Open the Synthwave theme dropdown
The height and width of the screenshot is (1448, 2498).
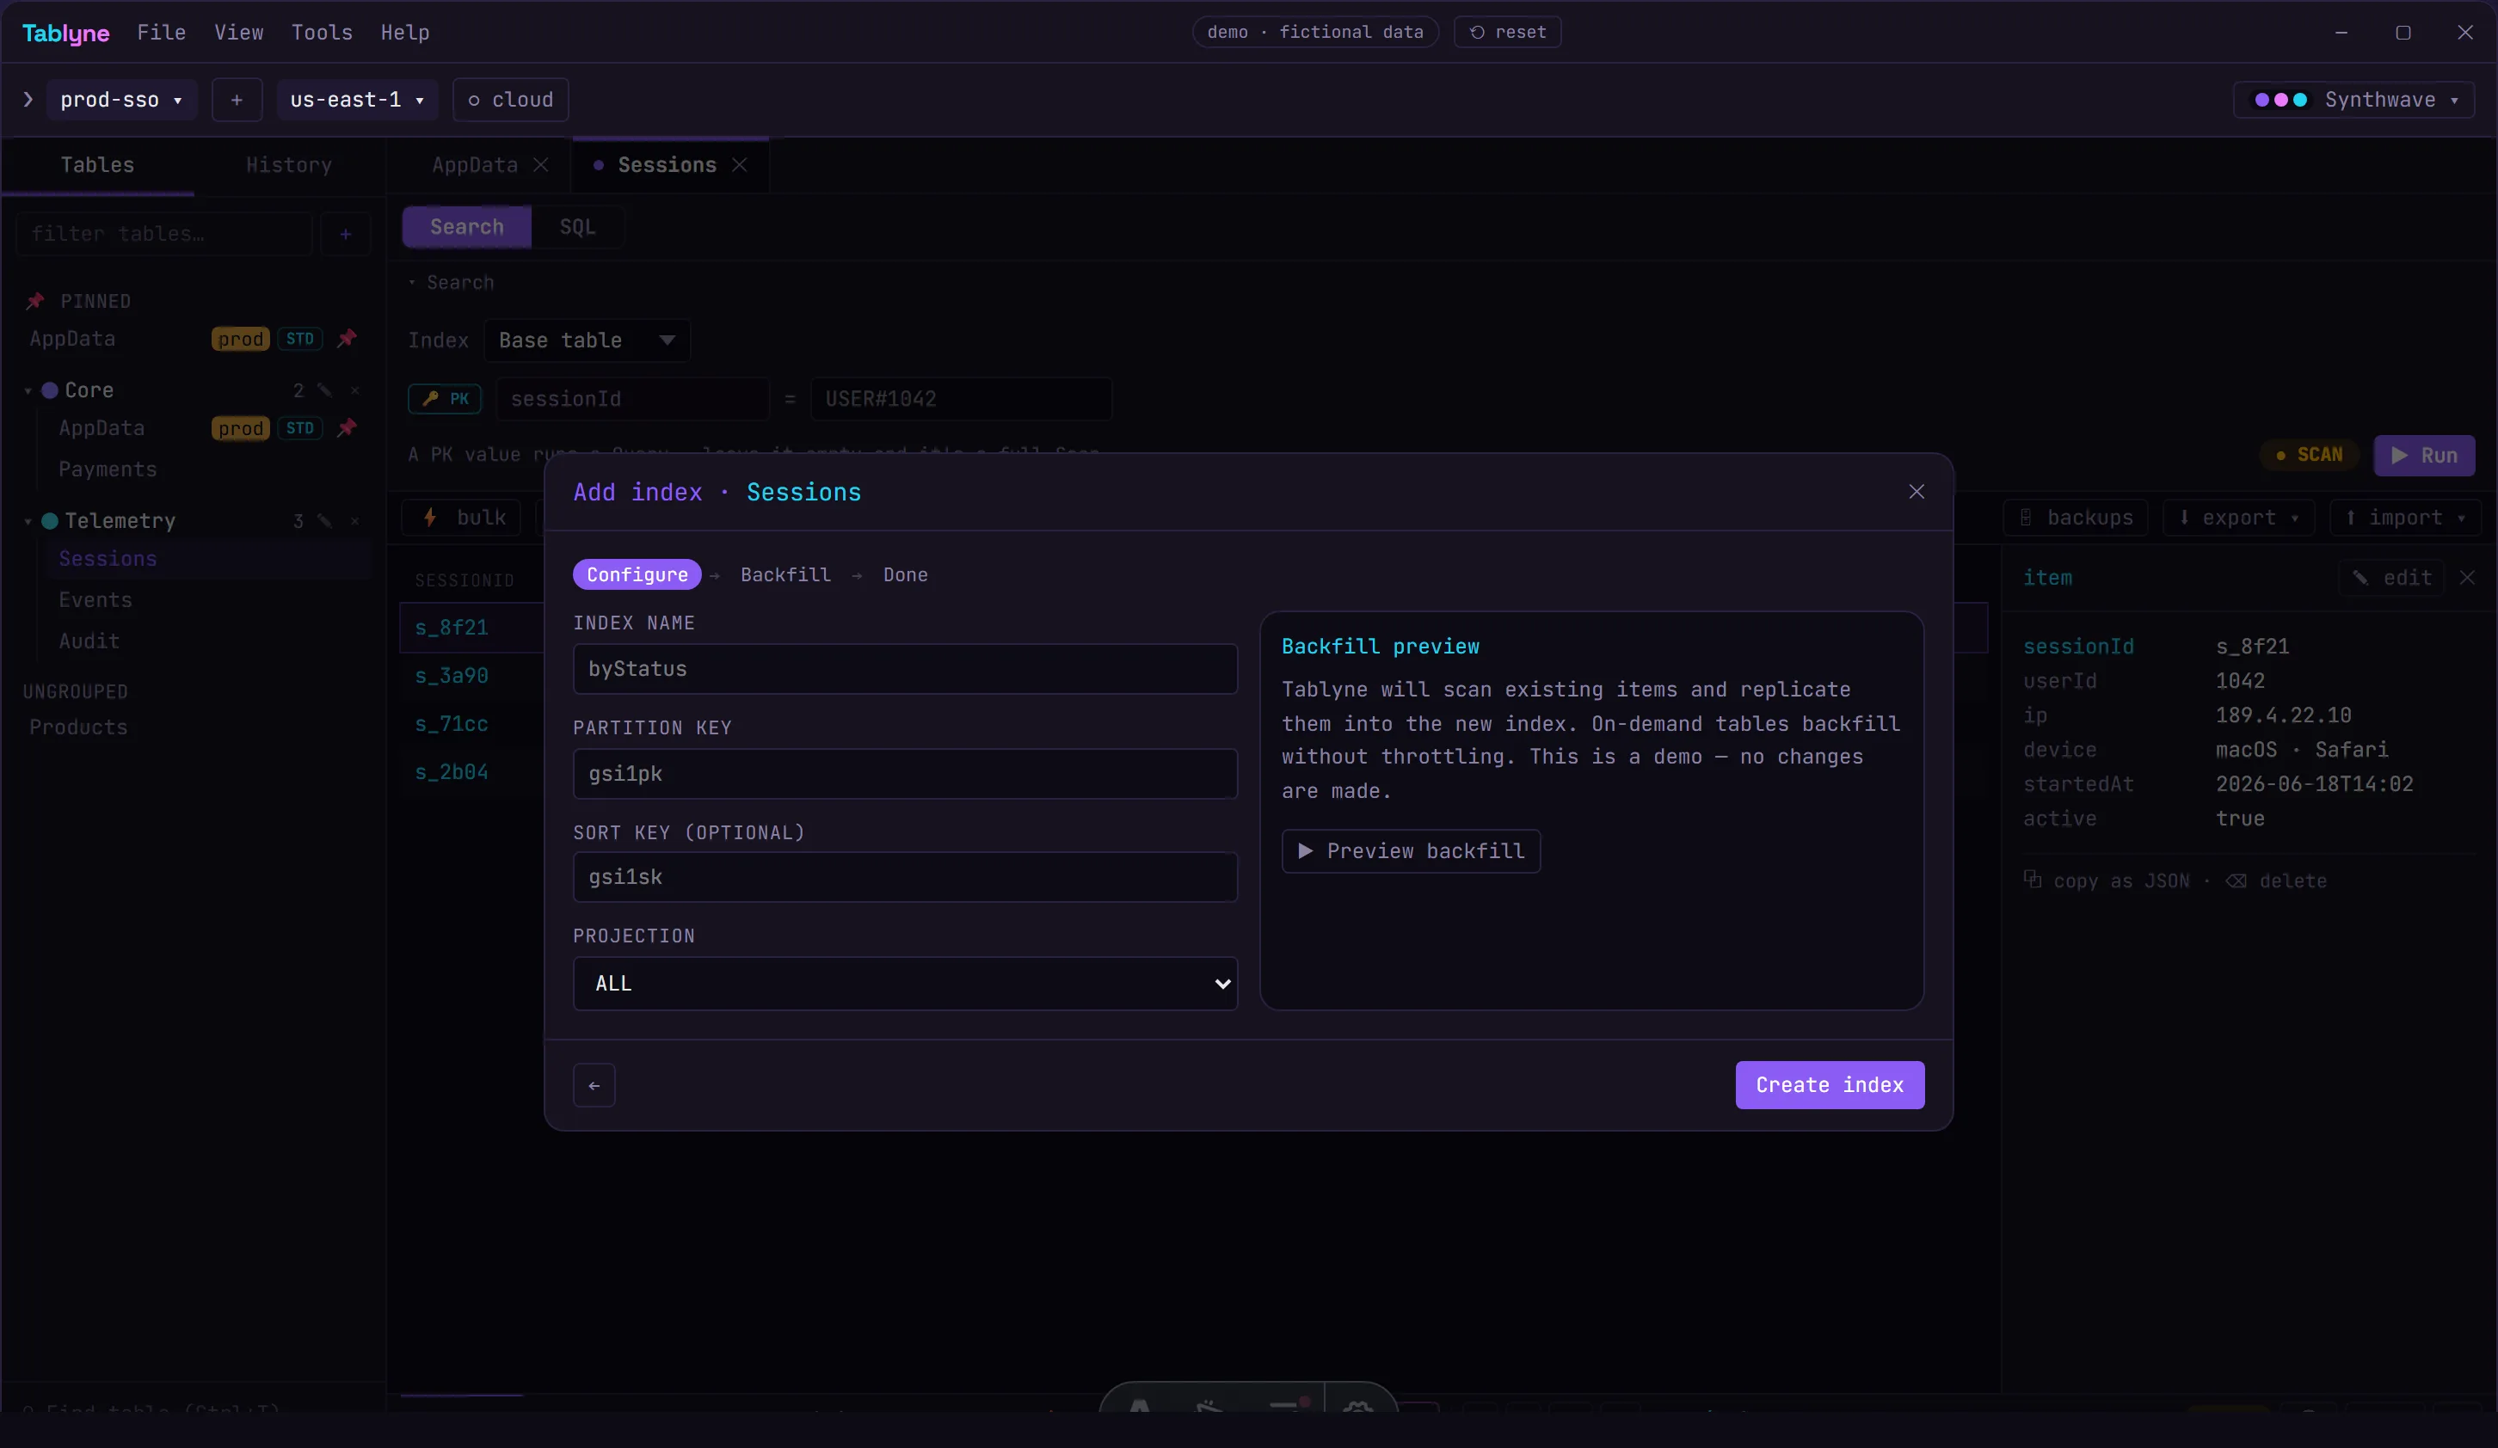pyautogui.click(x=2354, y=100)
